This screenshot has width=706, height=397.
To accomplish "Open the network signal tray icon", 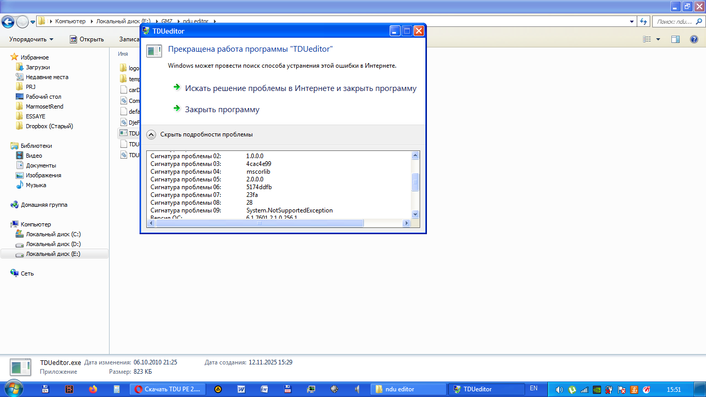I will 585,389.
